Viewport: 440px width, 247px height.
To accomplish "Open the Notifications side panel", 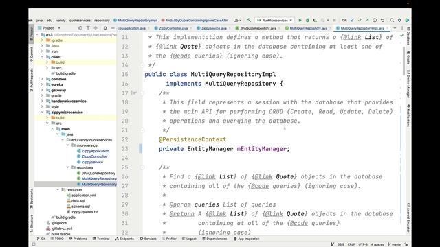I will (408, 115).
